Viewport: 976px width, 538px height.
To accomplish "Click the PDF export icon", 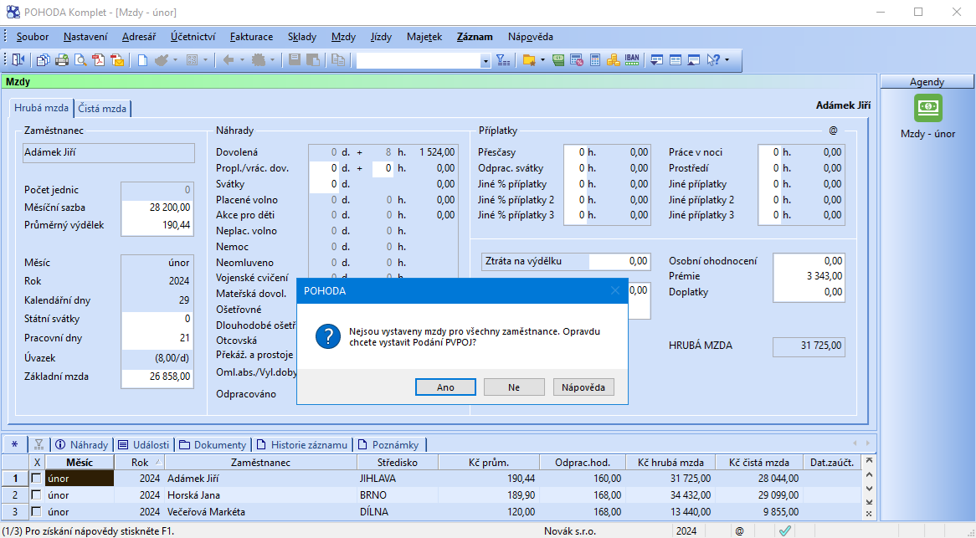I will tap(98, 59).
